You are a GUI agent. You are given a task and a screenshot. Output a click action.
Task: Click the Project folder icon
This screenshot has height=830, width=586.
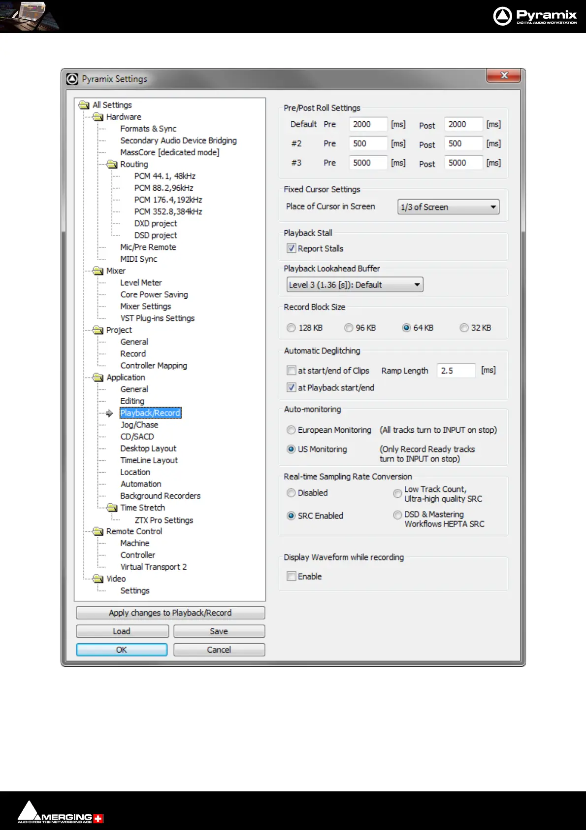[x=98, y=330]
